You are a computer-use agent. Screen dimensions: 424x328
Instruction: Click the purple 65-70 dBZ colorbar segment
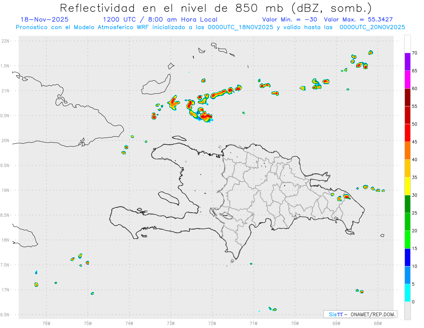click(407, 62)
